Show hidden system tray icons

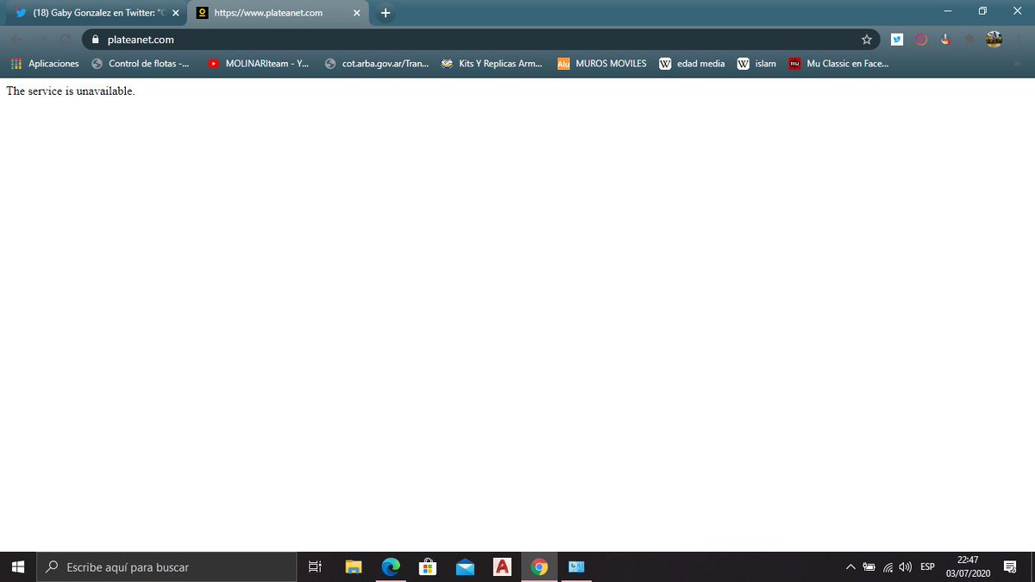tap(850, 566)
